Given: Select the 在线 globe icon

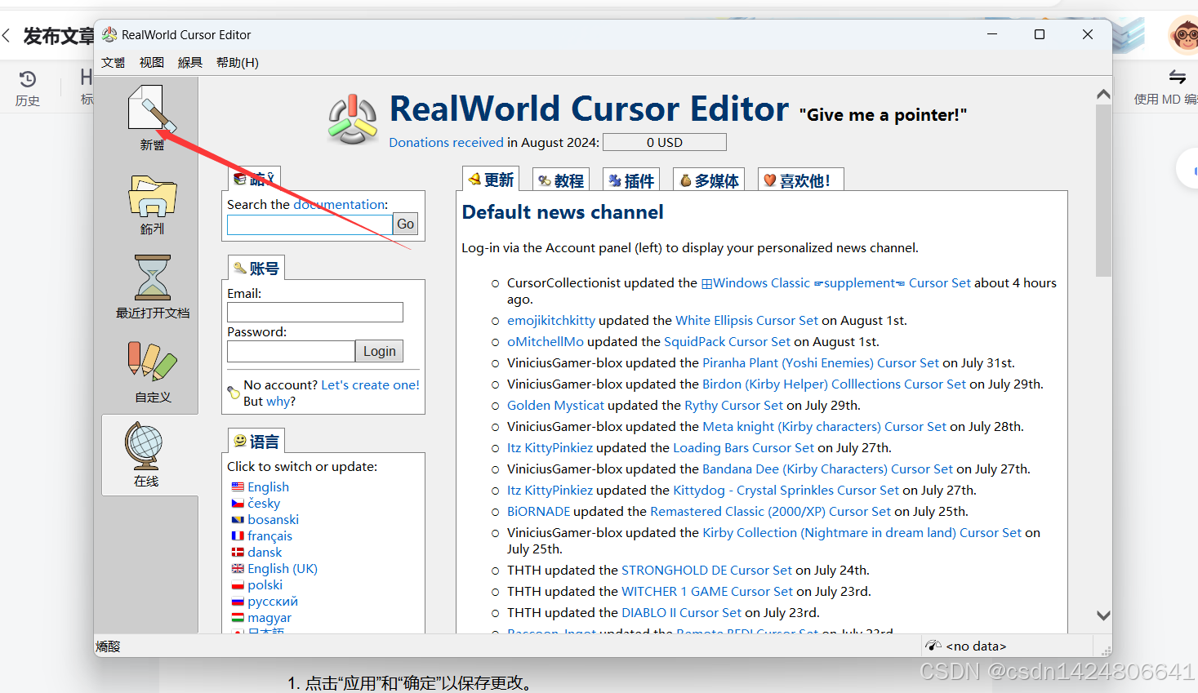Looking at the screenshot, I should click(x=145, y=446).
